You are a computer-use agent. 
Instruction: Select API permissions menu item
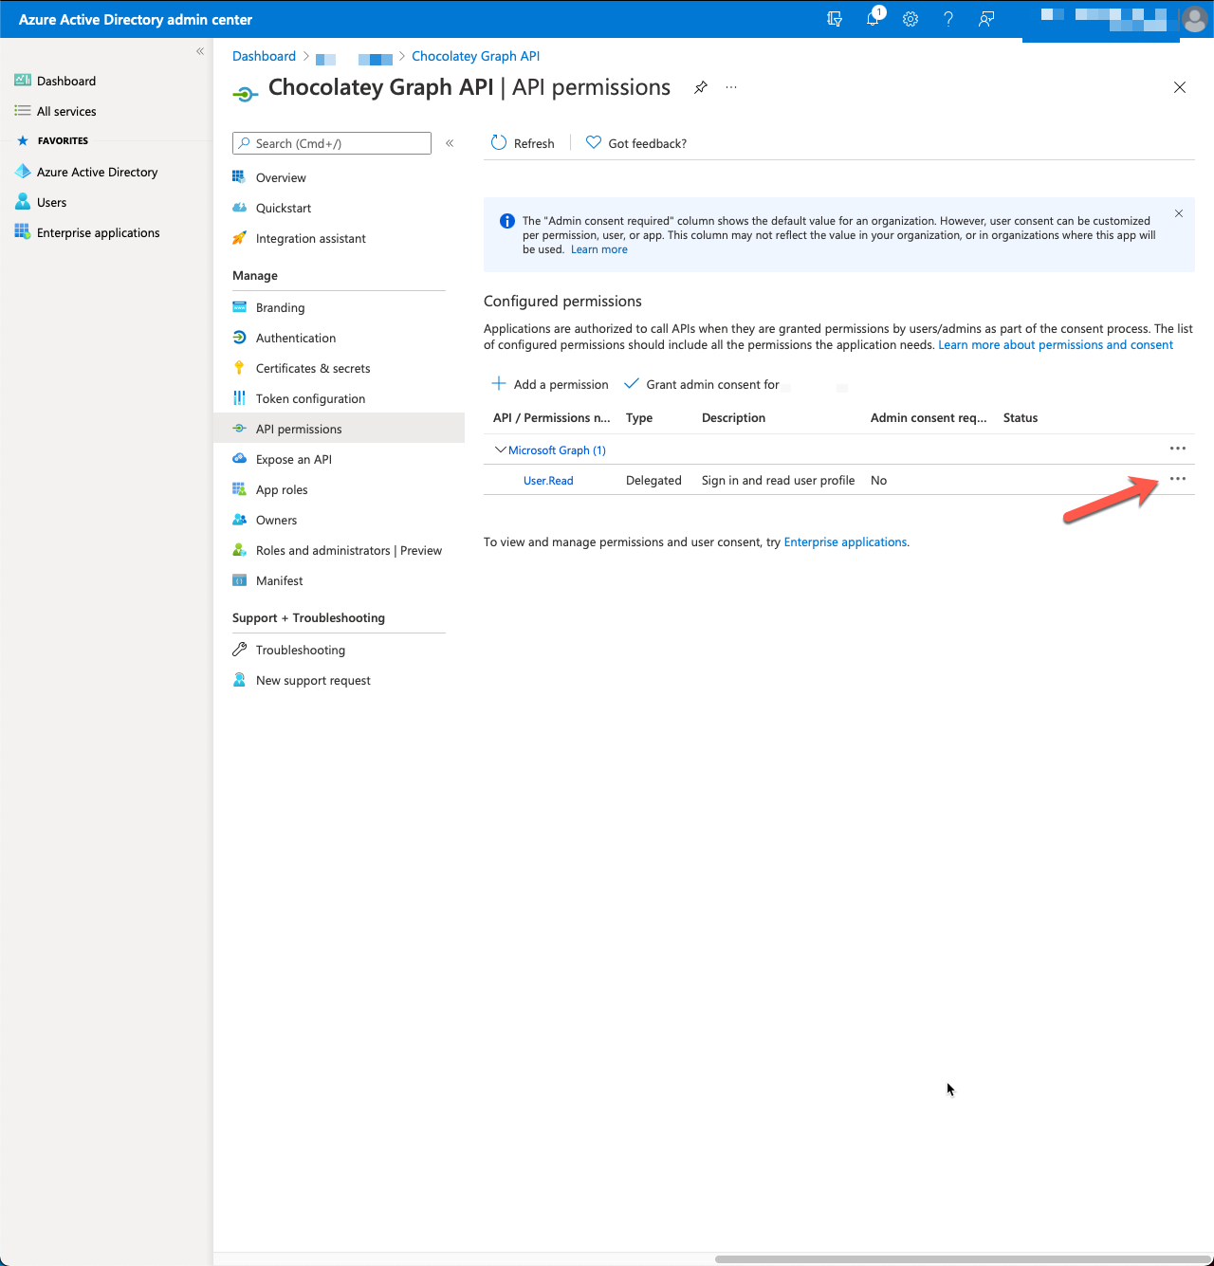339,429
